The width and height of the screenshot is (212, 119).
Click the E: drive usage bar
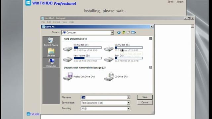tap(87, 58)
